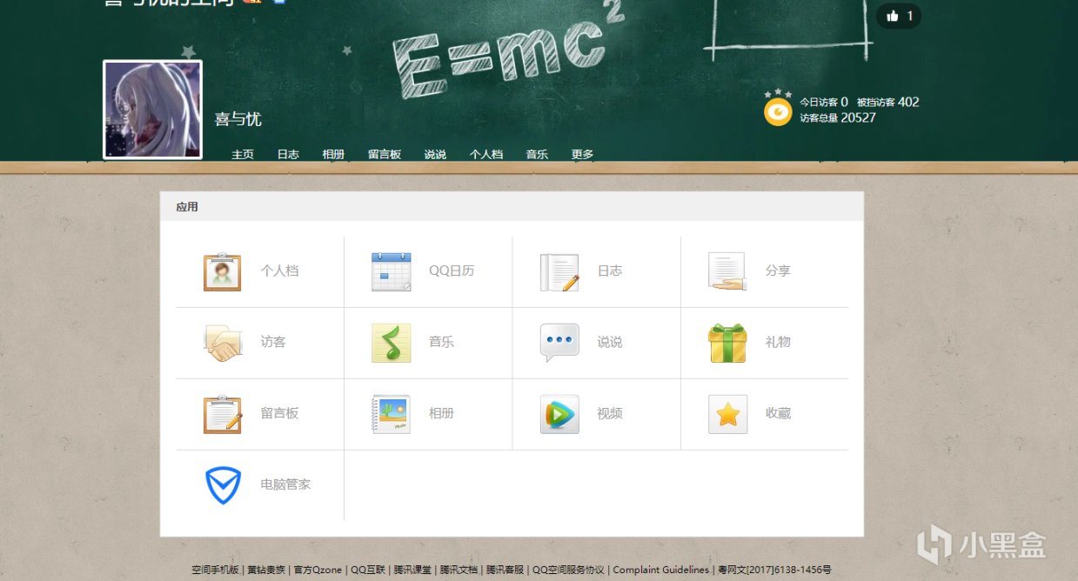Viewport: 1078px width, 581px height.
Task: Click the QQ日历 text label
Action: [x=452, y=270]
